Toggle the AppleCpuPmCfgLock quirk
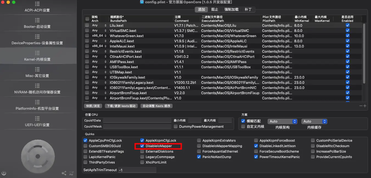 click(85, 141)
